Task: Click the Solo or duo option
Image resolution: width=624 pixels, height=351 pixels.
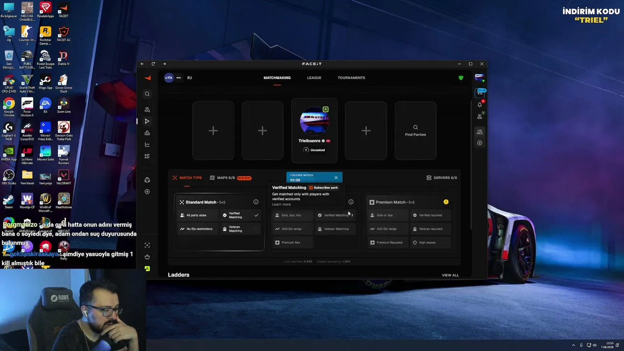Action: pos(389,215)
